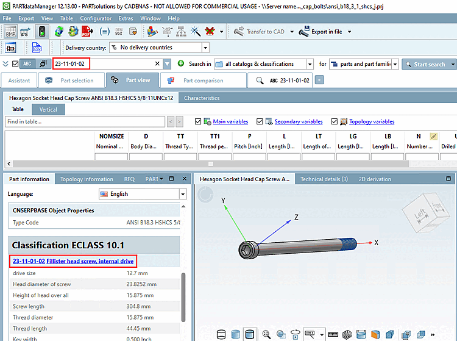Click the PDF export icon
Viewport: 457px width, 341px height.
click(x=87, y=32)
